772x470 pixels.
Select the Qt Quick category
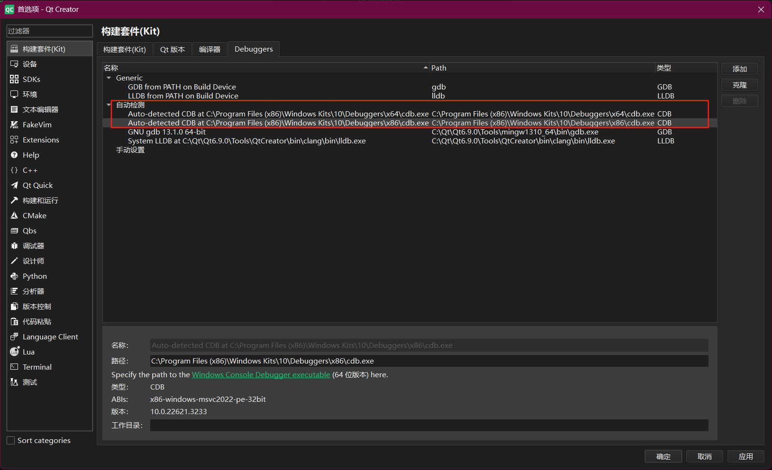click(37, 185)
